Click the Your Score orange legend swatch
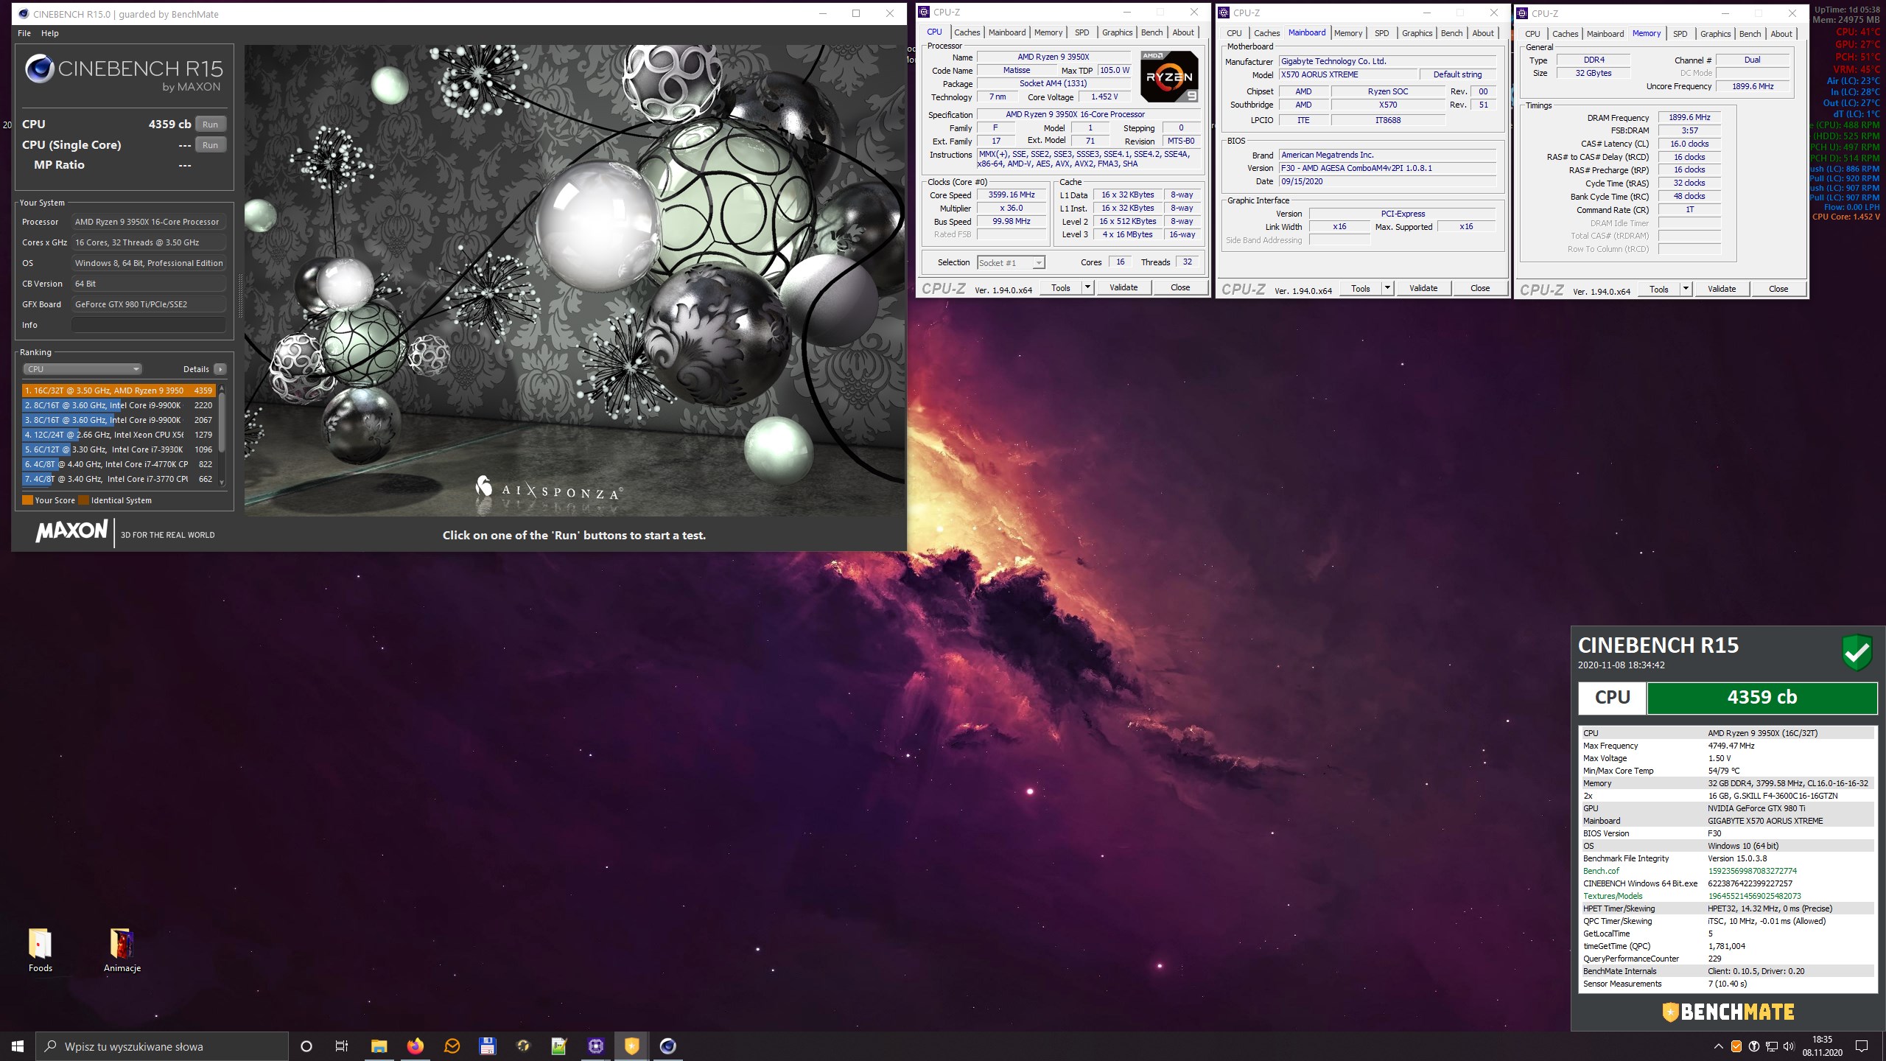 27,500
